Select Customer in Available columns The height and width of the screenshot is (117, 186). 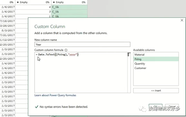(x=156, y=68)
